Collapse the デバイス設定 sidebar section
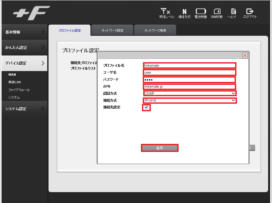This screenshot has height=203, width=272. point(24,63)
